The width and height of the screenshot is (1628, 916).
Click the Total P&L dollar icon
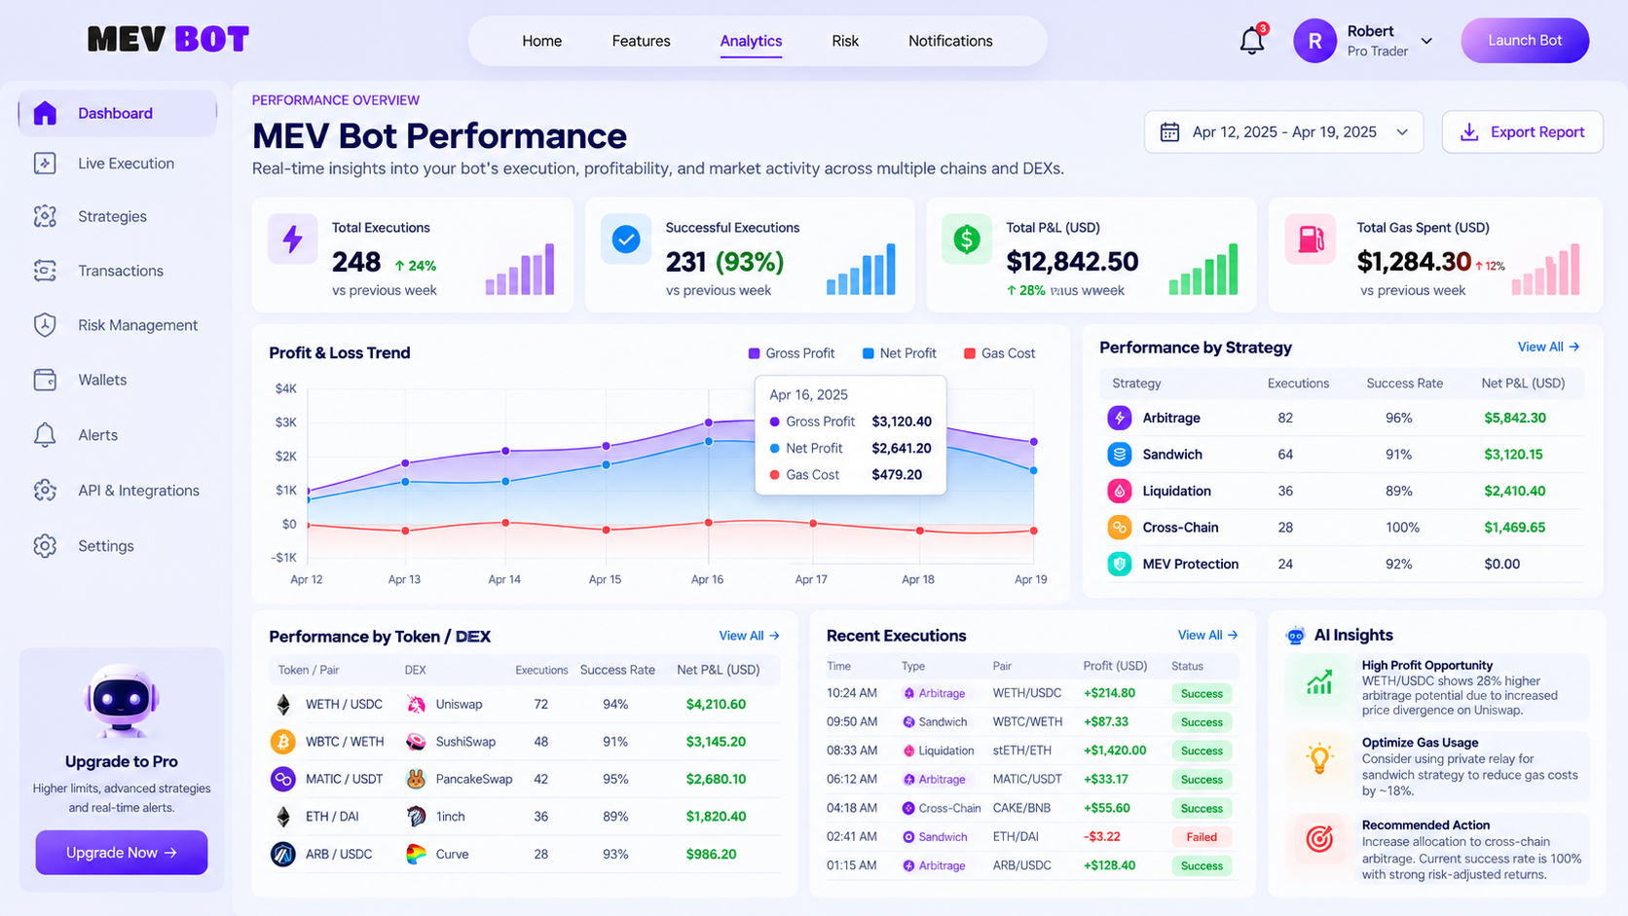(x=967, y=238)
